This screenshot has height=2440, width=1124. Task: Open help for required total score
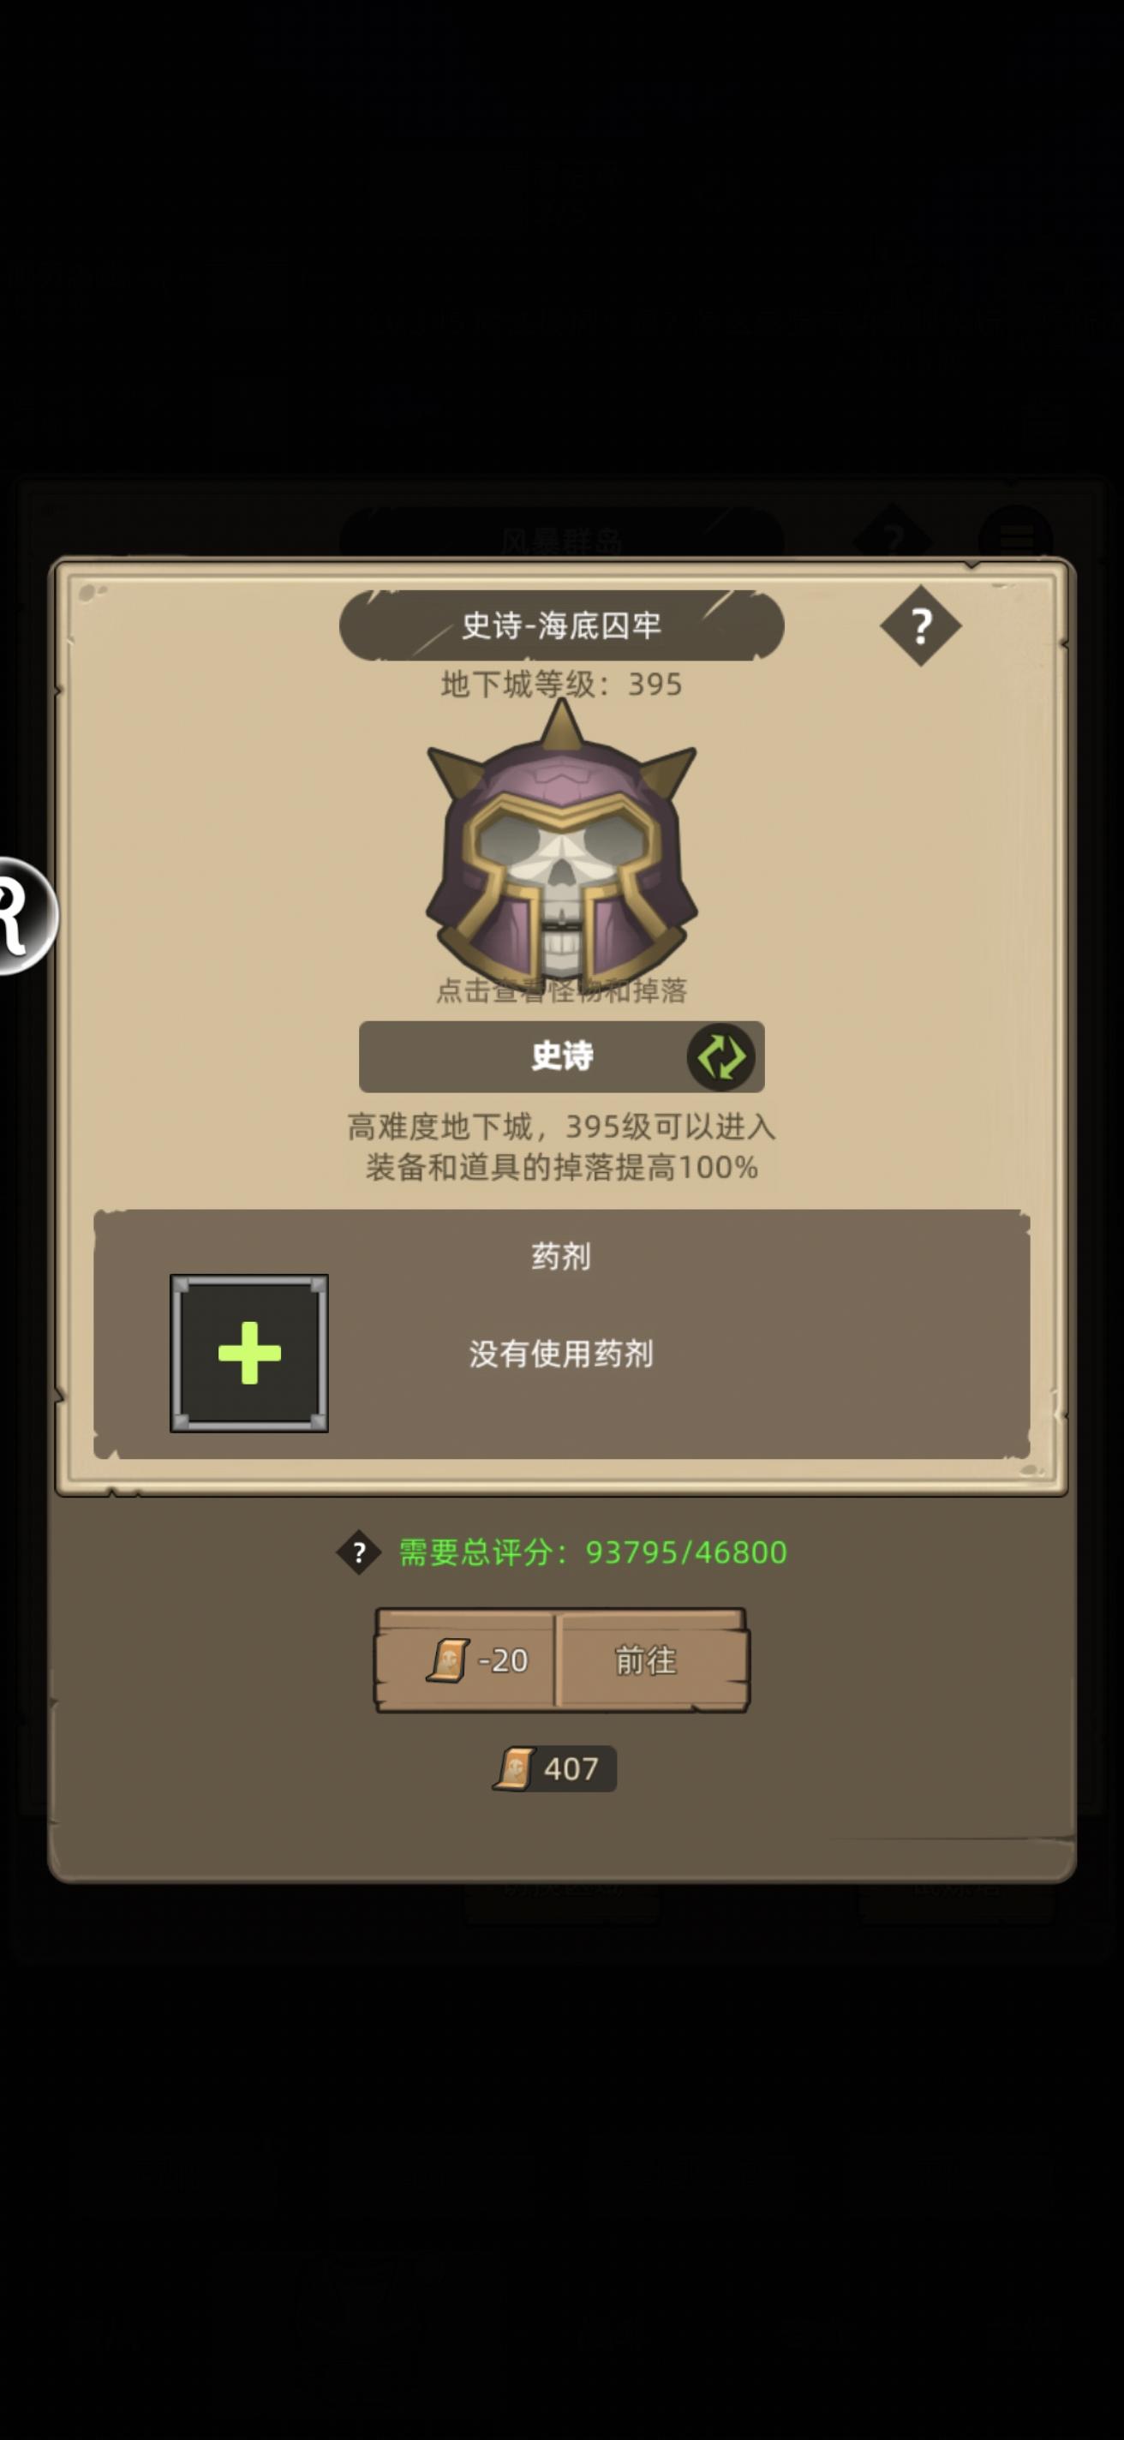tap(359, 1552)
